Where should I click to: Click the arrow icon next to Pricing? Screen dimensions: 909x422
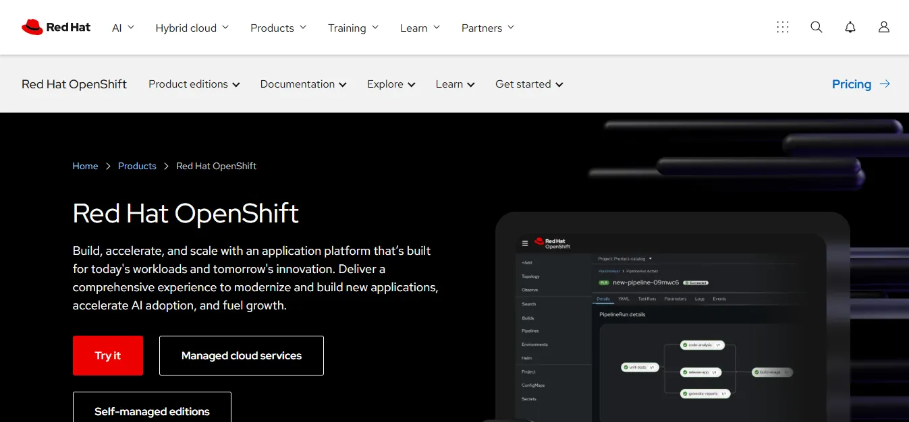click(x=885, y=84)
